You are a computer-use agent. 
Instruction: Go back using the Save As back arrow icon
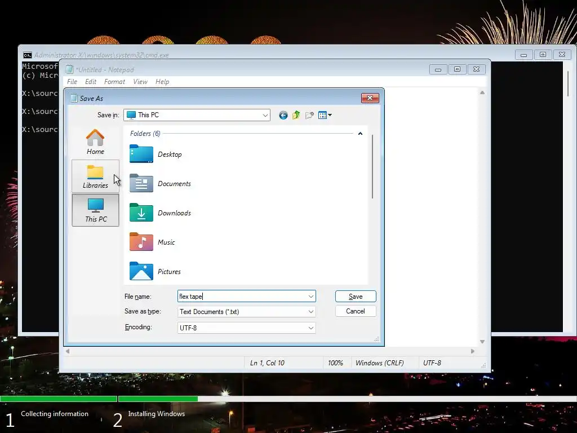click(x=283, y=115)
